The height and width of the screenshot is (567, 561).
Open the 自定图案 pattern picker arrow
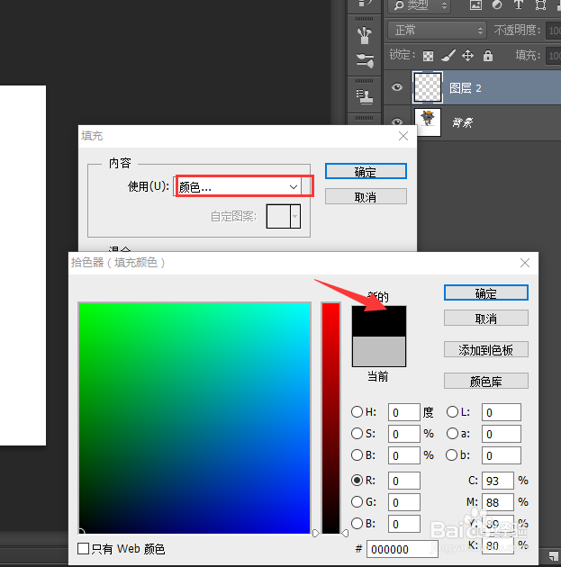295,216
